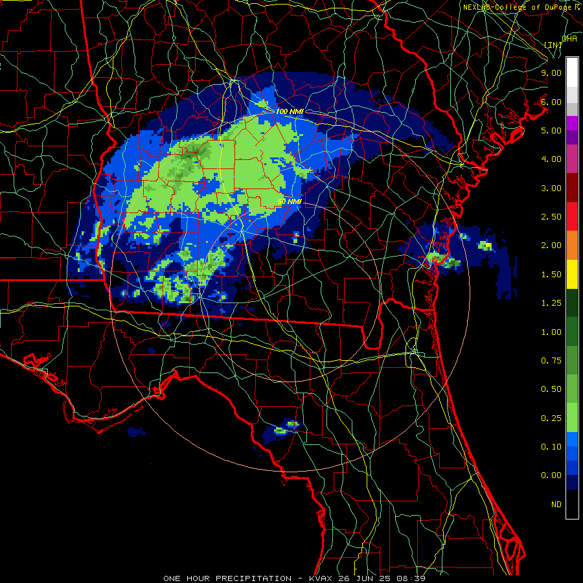Select the 0.25 legend value
The image size is (583, 583).
coord(551,418)
